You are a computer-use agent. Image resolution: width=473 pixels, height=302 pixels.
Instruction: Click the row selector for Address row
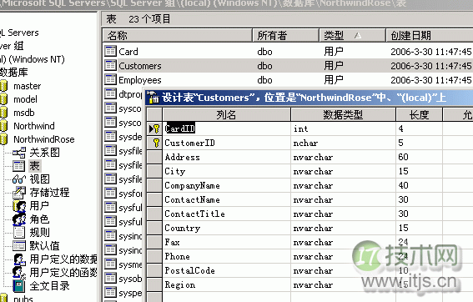tap(155, 157)
